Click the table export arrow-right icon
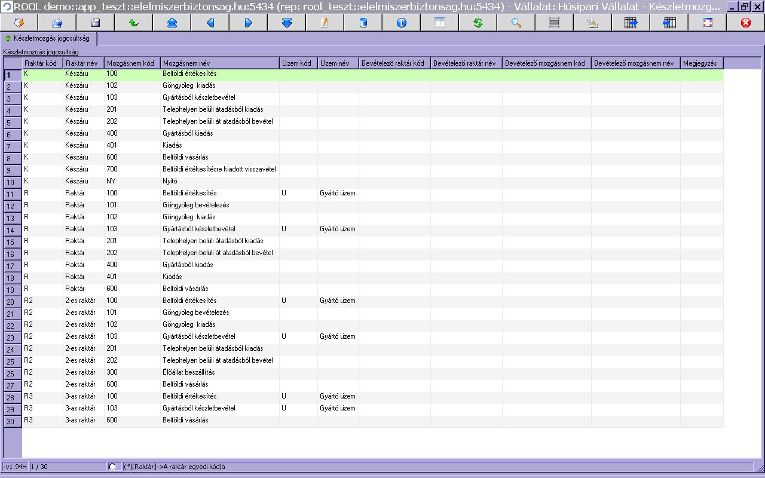 (631, 23)
